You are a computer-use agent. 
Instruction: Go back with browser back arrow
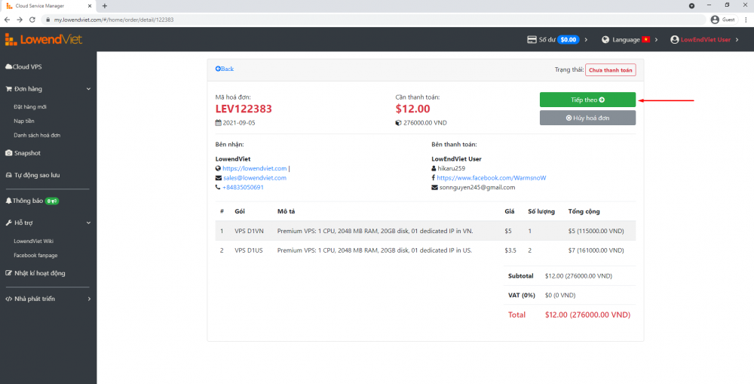coord(8,20)
